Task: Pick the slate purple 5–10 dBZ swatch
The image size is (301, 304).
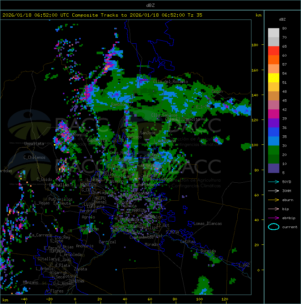Action: click(274, 168)
